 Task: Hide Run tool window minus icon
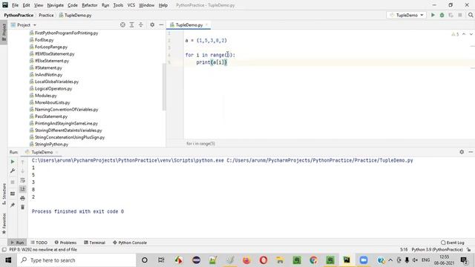471,152
